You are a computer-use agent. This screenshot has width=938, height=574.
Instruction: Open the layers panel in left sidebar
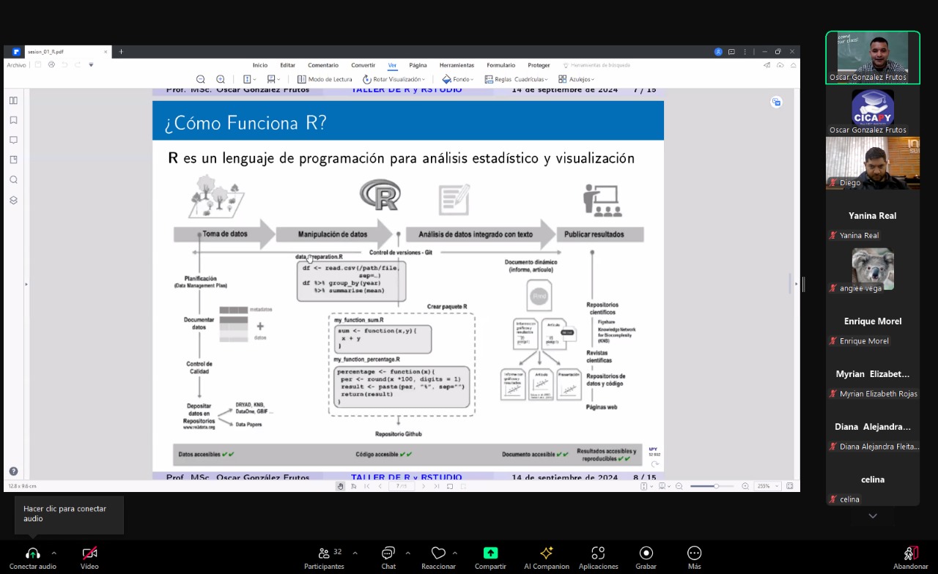pyautogui.click(x=13, y=200)
